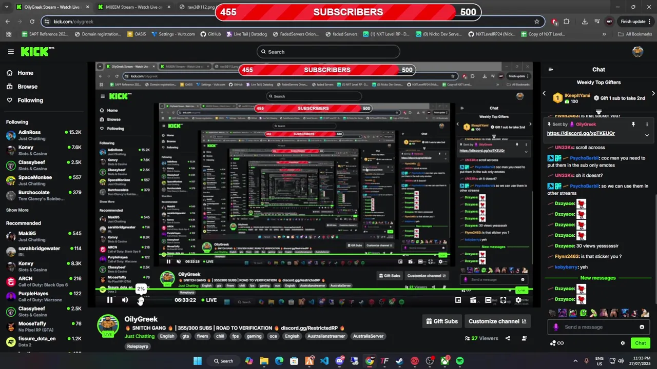Open Spotify from taskbar

tap(460, 361)
